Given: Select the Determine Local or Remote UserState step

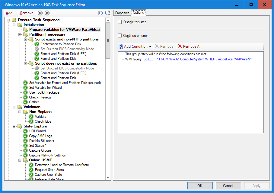Looking at the screenshot, I should coord(62,165).
